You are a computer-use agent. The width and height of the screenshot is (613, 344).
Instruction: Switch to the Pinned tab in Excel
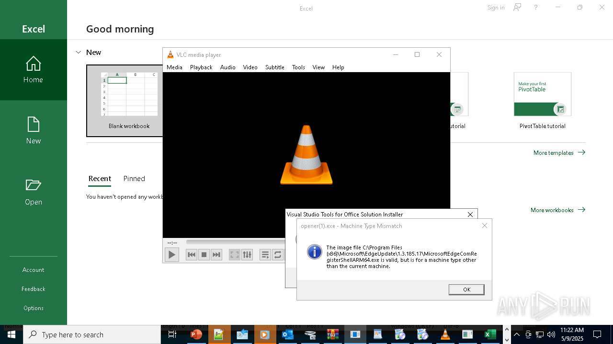tap(134, 179)
